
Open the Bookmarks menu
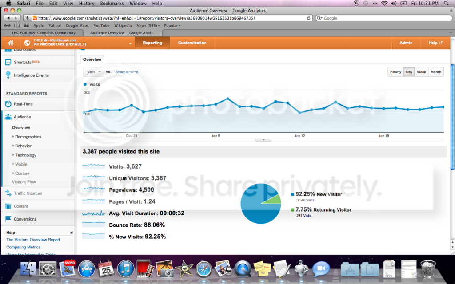[112, 4]
